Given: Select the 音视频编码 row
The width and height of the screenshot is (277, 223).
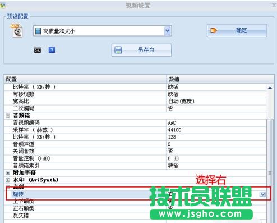Looking at the screenshot, I should click(136, 123).
